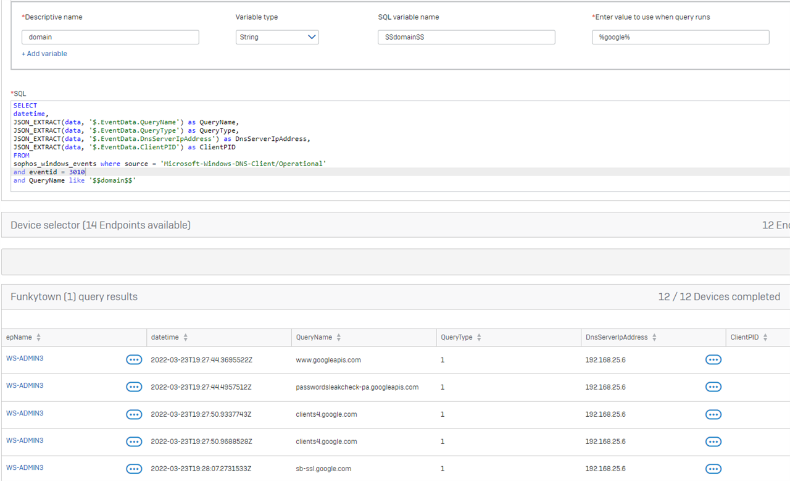Open ellipsis menu beside WS-ADMIN3 at 19:27:50.9688528Z
Viewport: 790px width, 481px height.
134,441
